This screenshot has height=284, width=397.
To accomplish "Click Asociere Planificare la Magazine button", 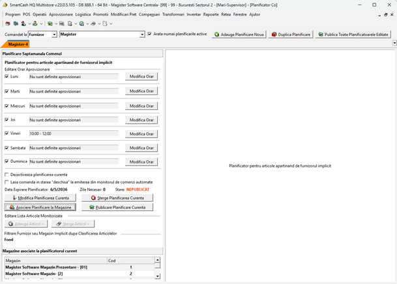I will 40,207.
